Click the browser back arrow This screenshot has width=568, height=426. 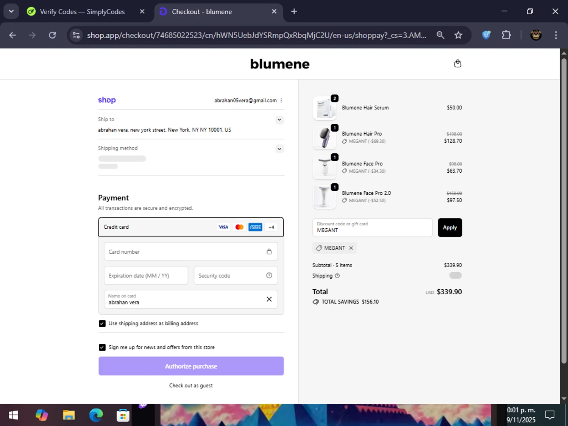point(12,35)
